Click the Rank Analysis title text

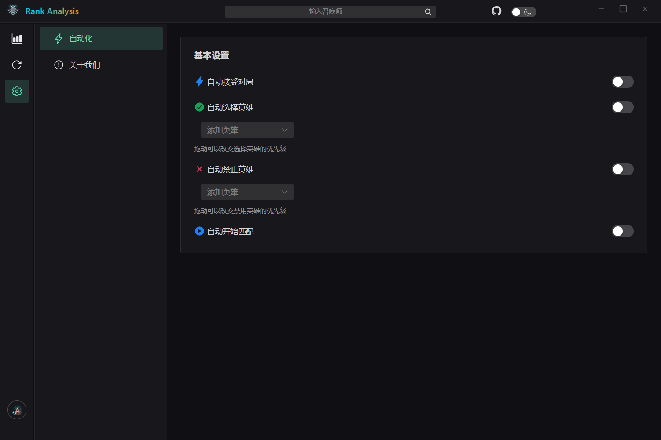click(x=52, y=11)
